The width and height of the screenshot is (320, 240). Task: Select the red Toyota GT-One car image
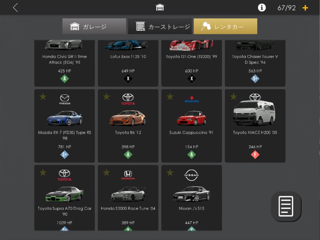tap(192, 45)
